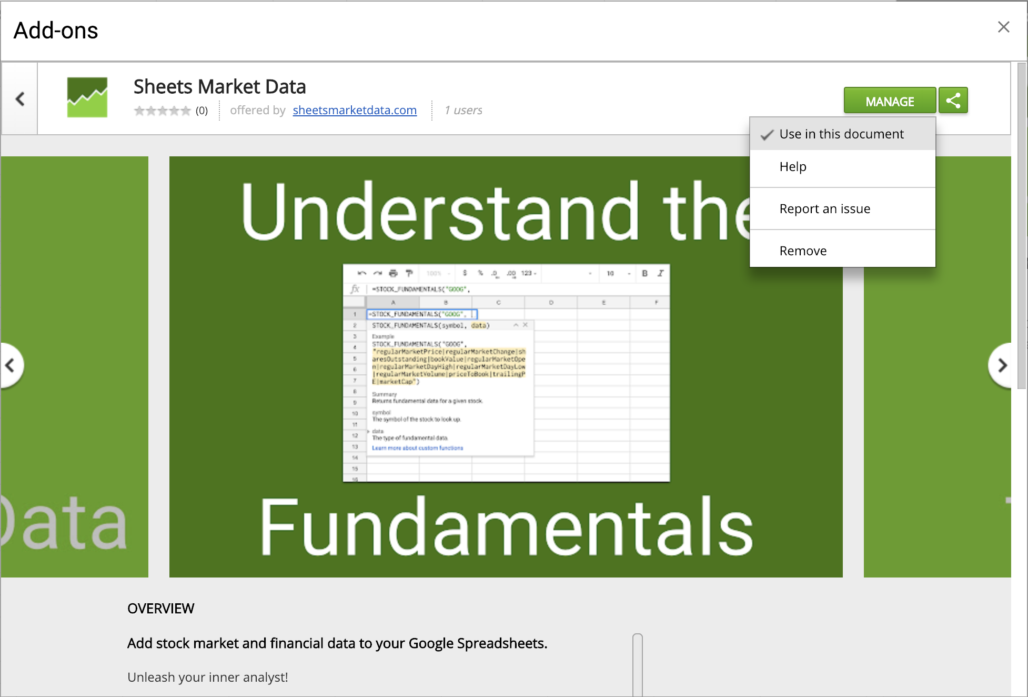Click the green share icon button
The height and width of the screenshot is (697, 1028).
[953, 101]
